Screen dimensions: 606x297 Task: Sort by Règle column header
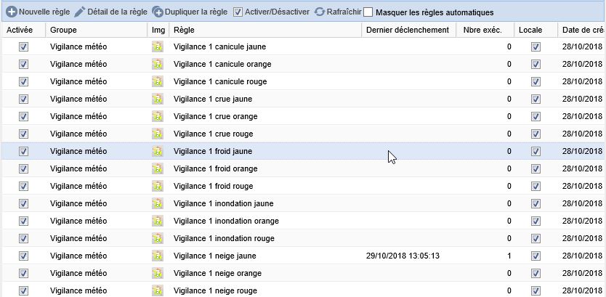tap(264, 30)
